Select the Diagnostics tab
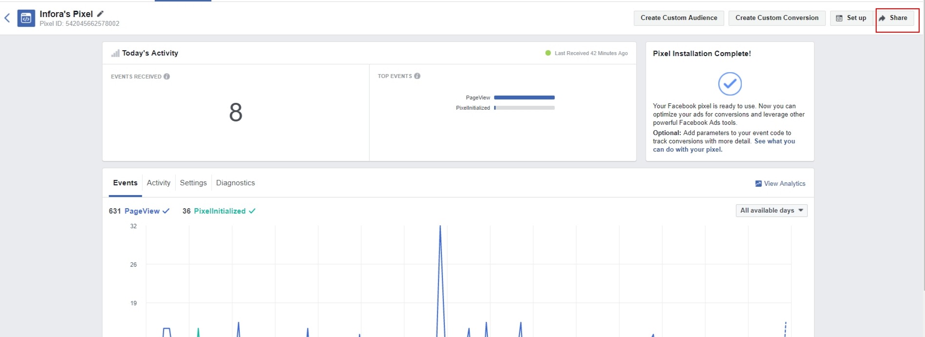Image resolution: width=925 pixels, height=337 pixels. tap(235, 183)
